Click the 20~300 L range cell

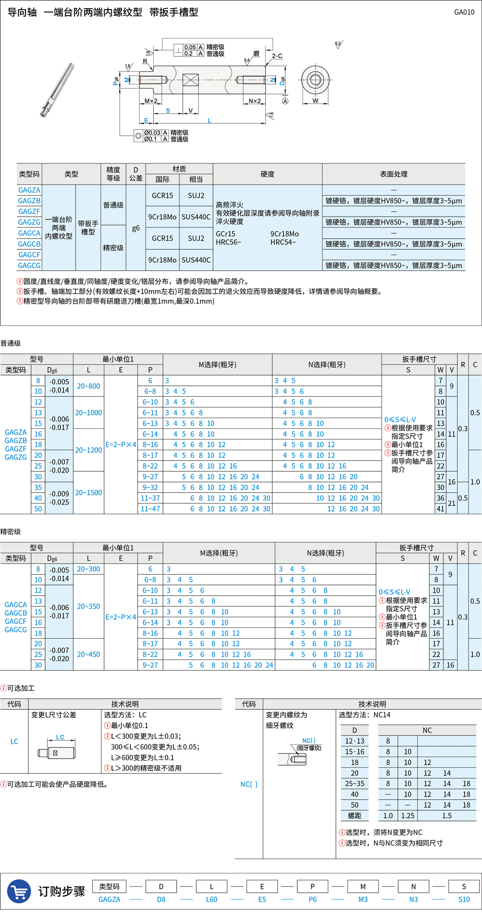click(x=88, y=569)
